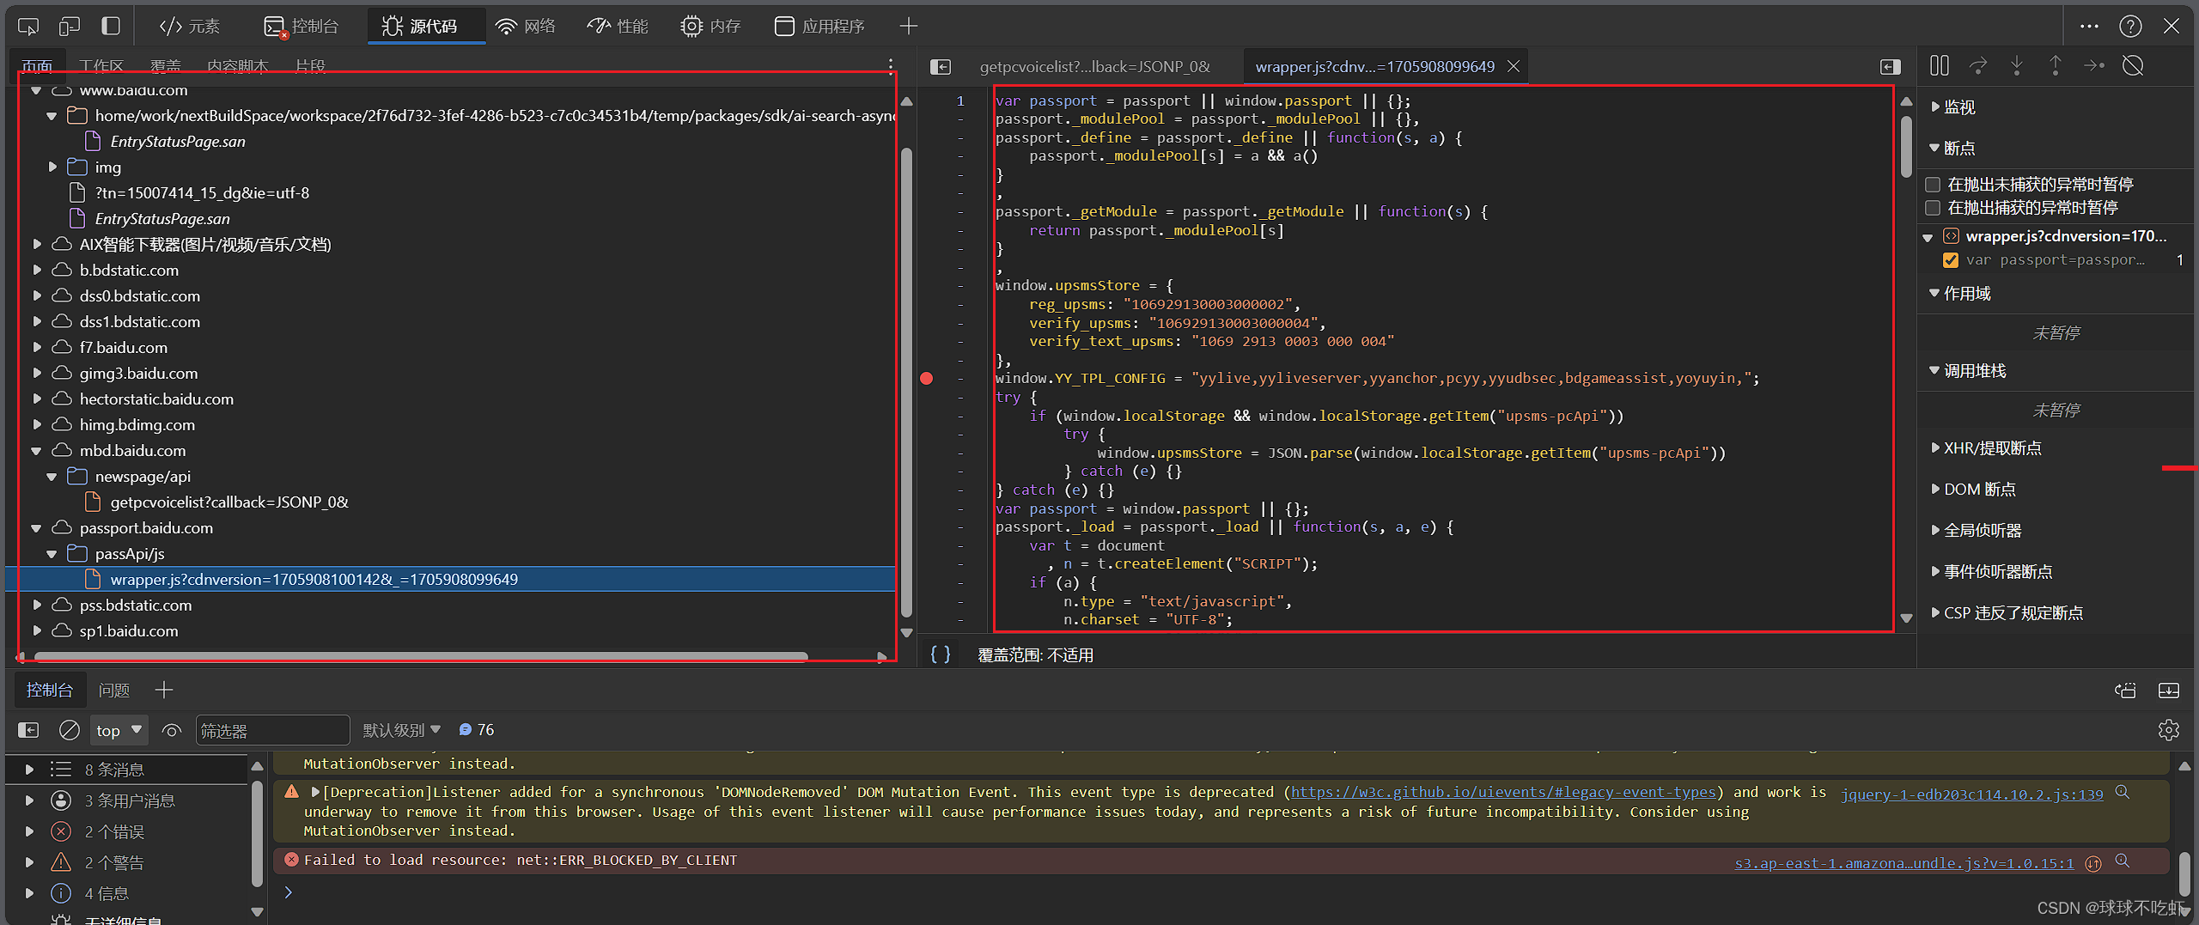Open the sources navigator more-options menu
Image resolution: width=2199 pixels, height=925 pixels.
[891, 65]
